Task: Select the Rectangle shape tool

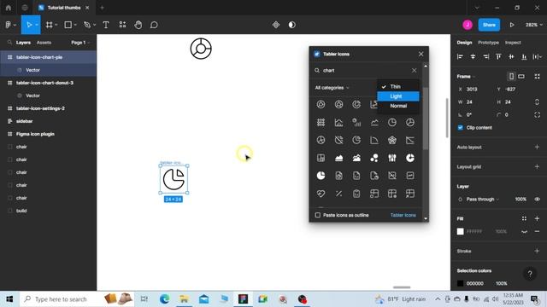Action: pyautogui.click(x=68, y=25)
